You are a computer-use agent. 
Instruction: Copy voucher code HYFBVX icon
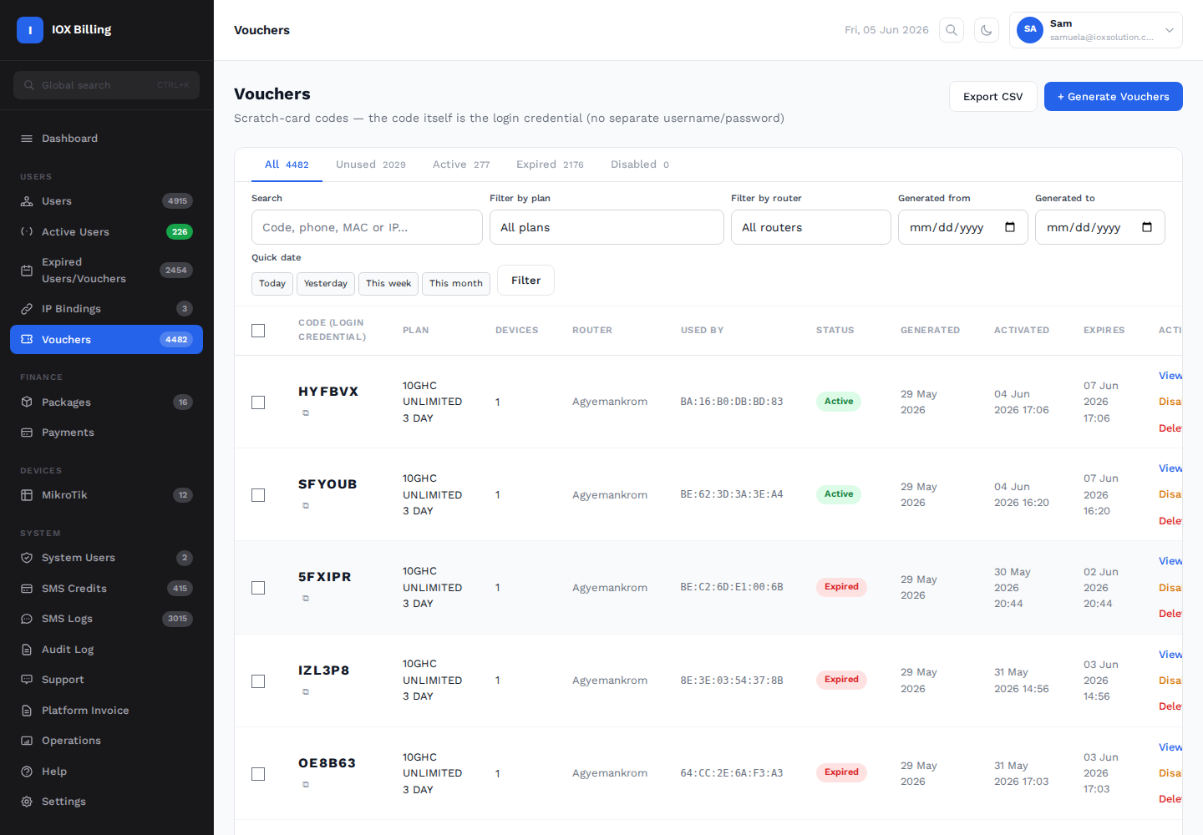point(306,413)
